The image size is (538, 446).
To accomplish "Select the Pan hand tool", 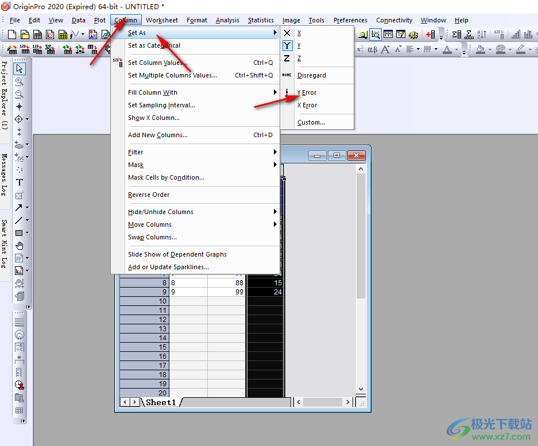I will click(x=20, y=246).
